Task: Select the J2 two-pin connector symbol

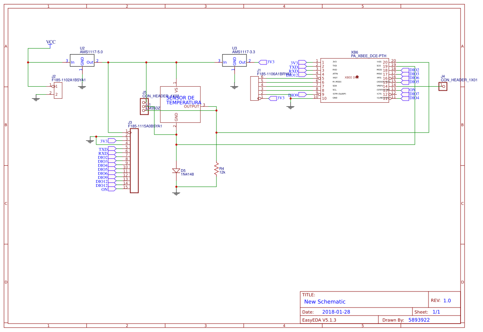Action: pos(58,90)
